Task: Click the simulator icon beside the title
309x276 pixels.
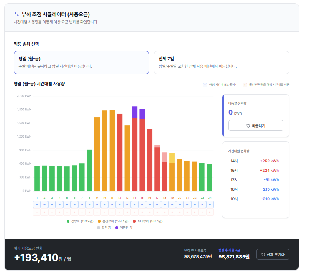Action: (16, 14)
